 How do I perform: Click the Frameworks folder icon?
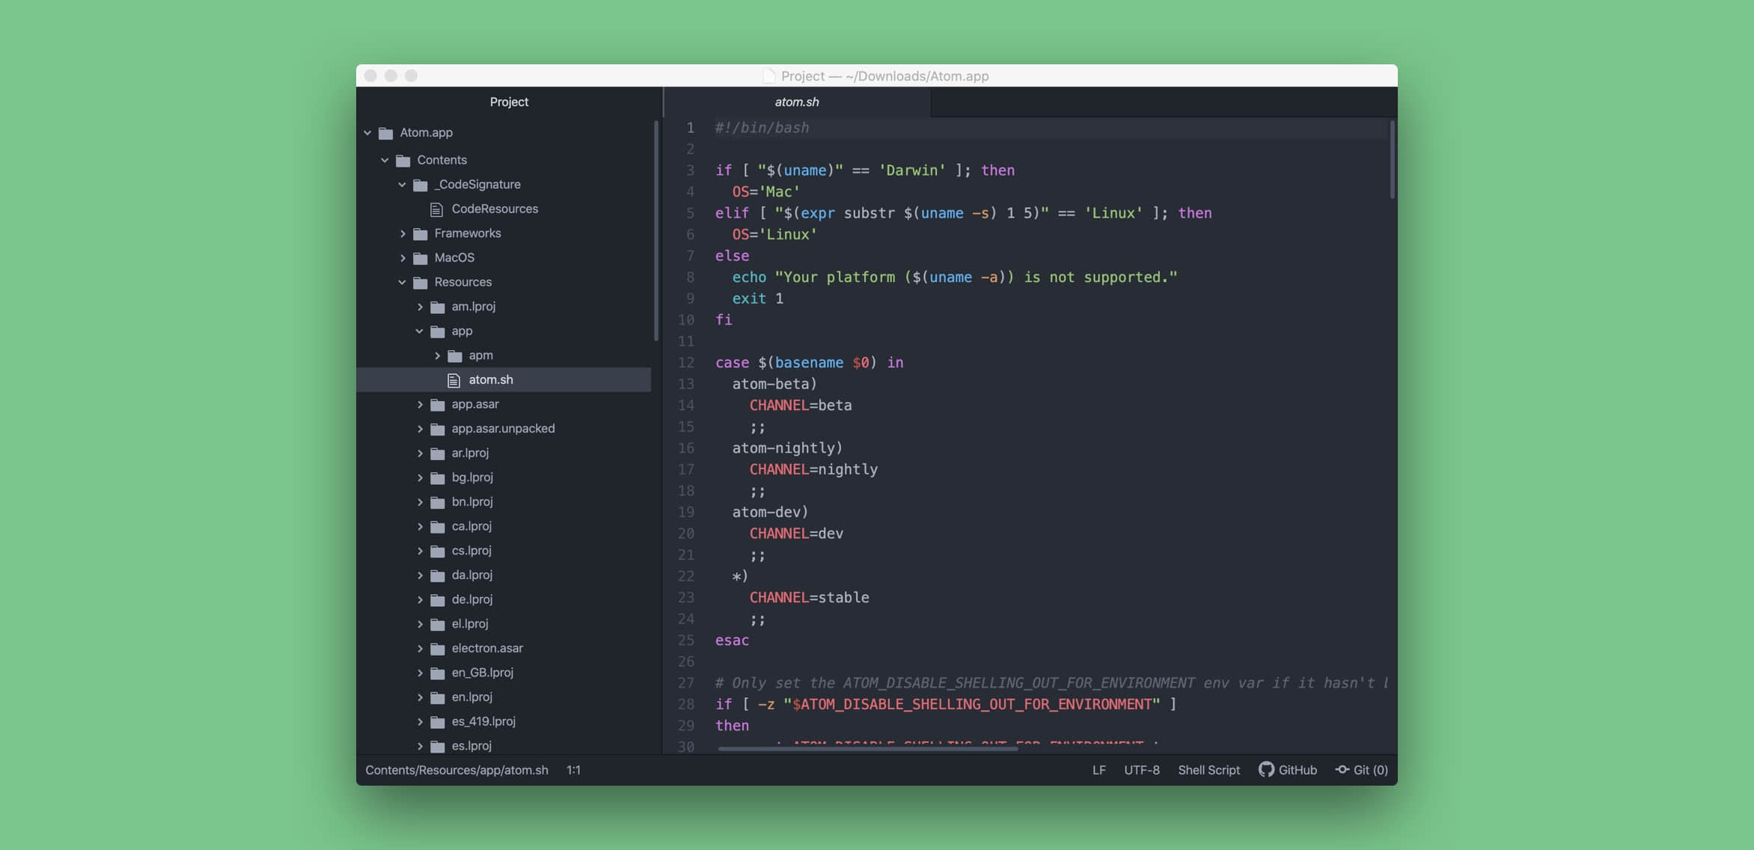421,233
